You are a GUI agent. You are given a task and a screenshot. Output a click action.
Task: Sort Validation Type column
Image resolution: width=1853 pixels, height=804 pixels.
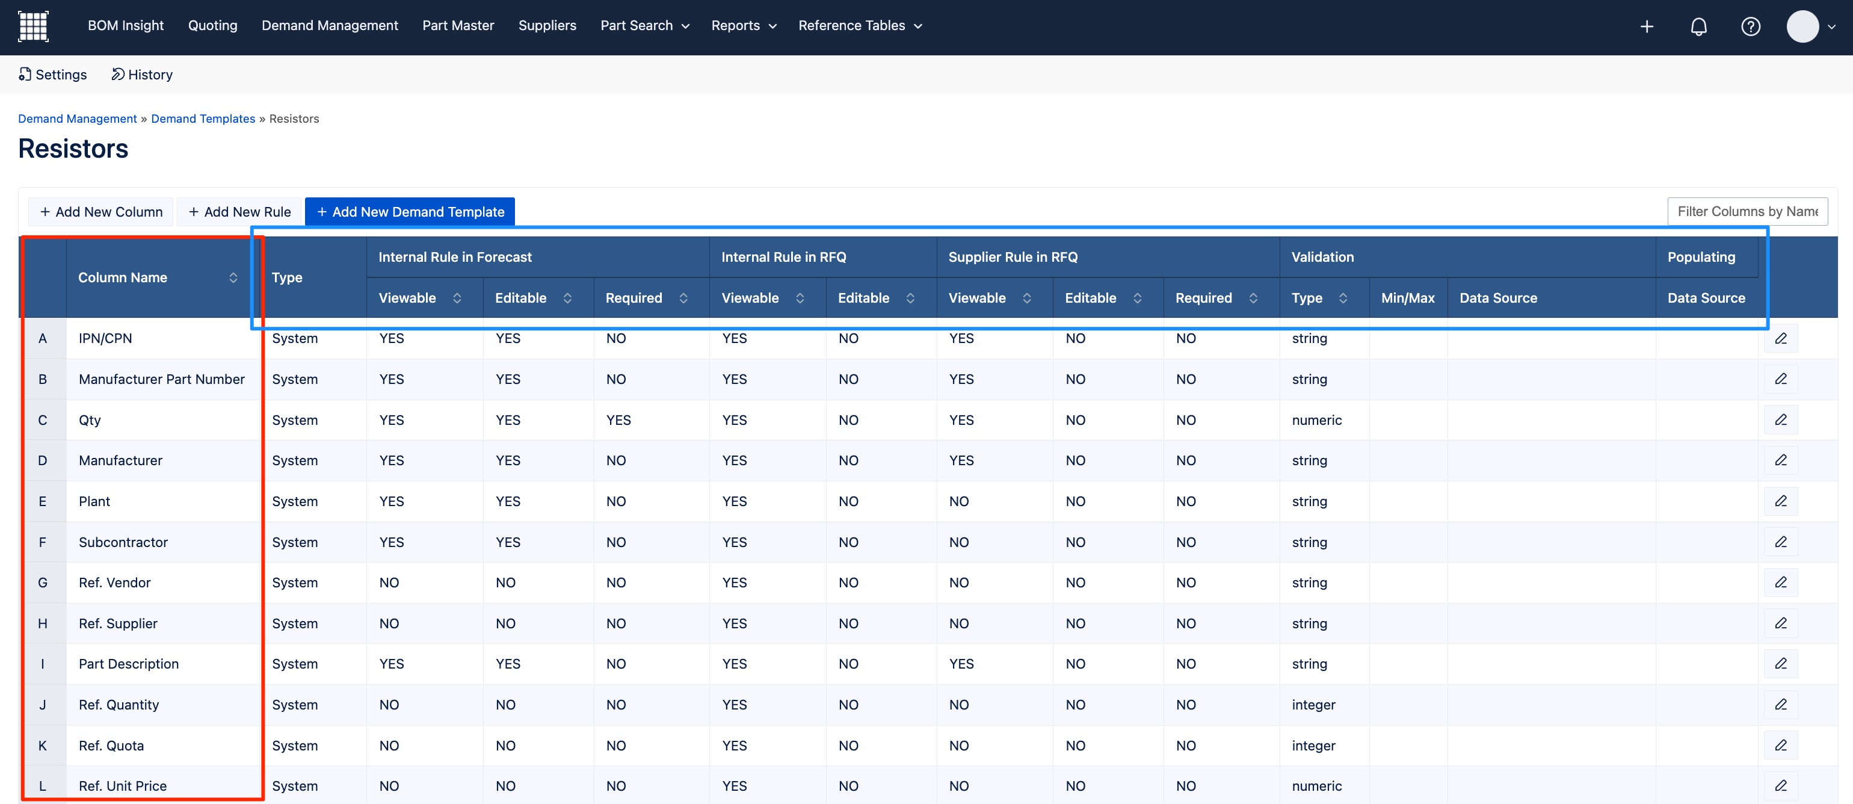(1342, 298)
